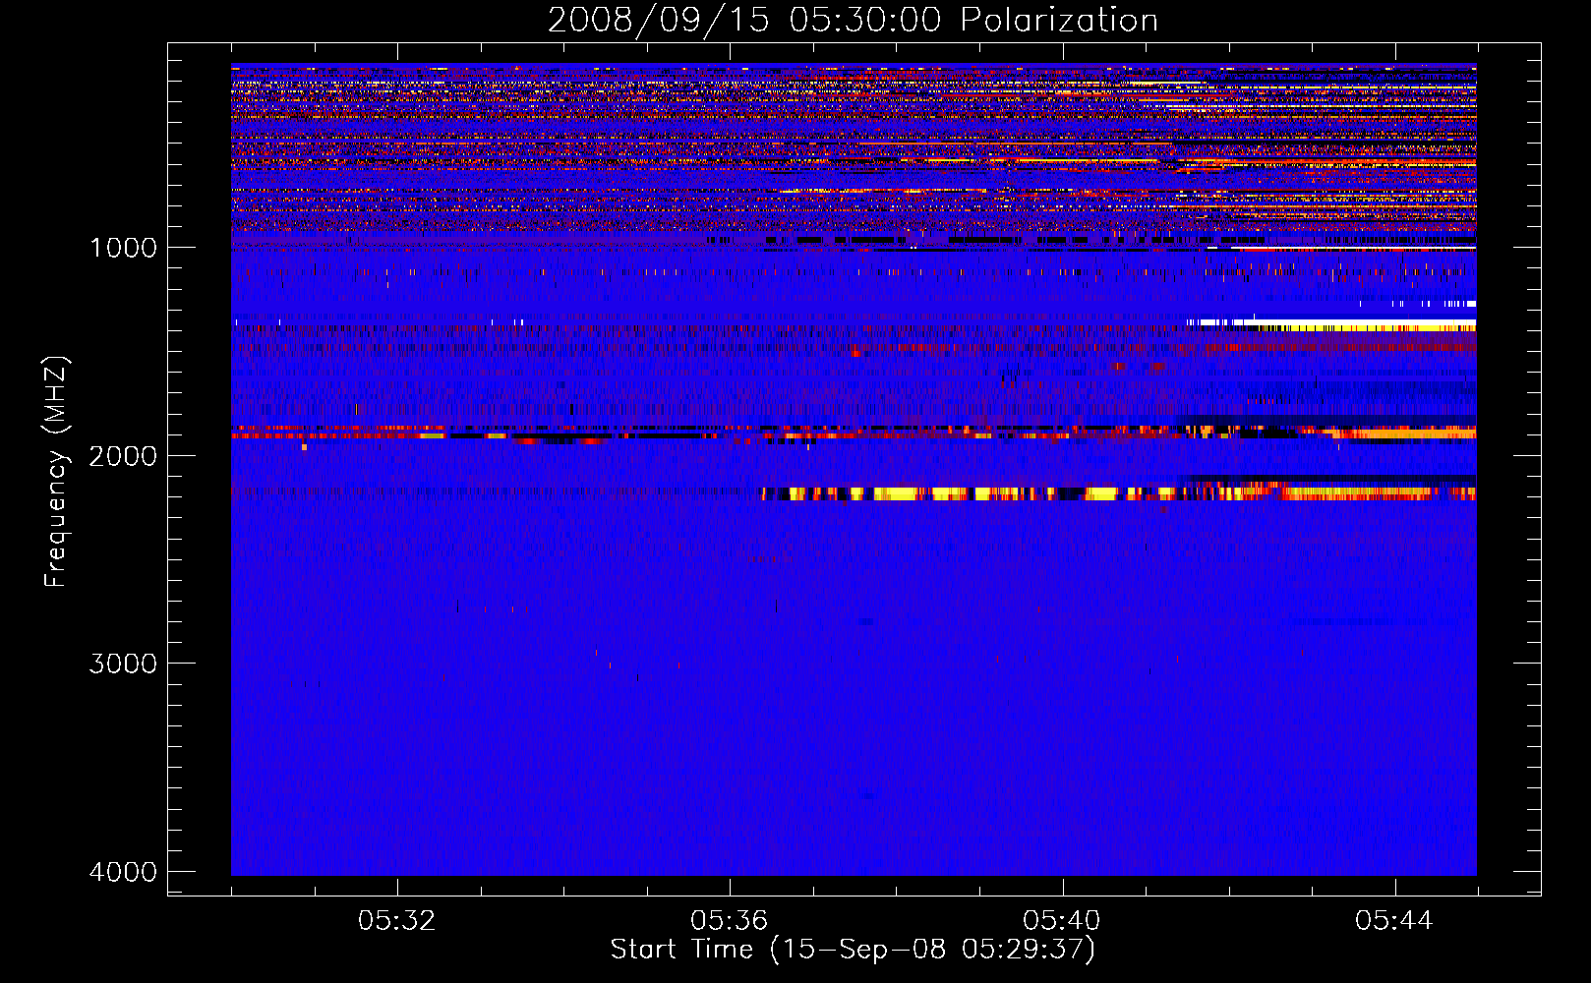
Task: Click the 'Start Time (15-Sep-08 05:29:37)' label
Action: (853, 950)
